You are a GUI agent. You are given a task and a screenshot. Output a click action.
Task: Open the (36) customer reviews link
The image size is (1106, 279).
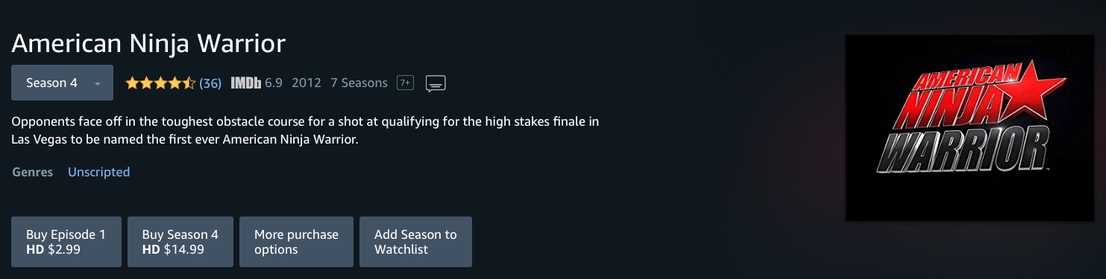coord(210,83)
